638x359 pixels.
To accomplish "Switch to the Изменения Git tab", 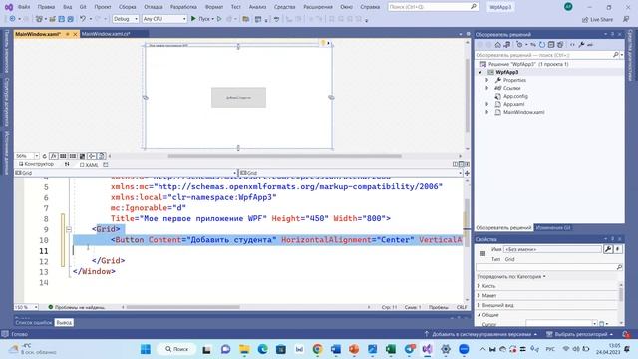I will pos(552,228).
